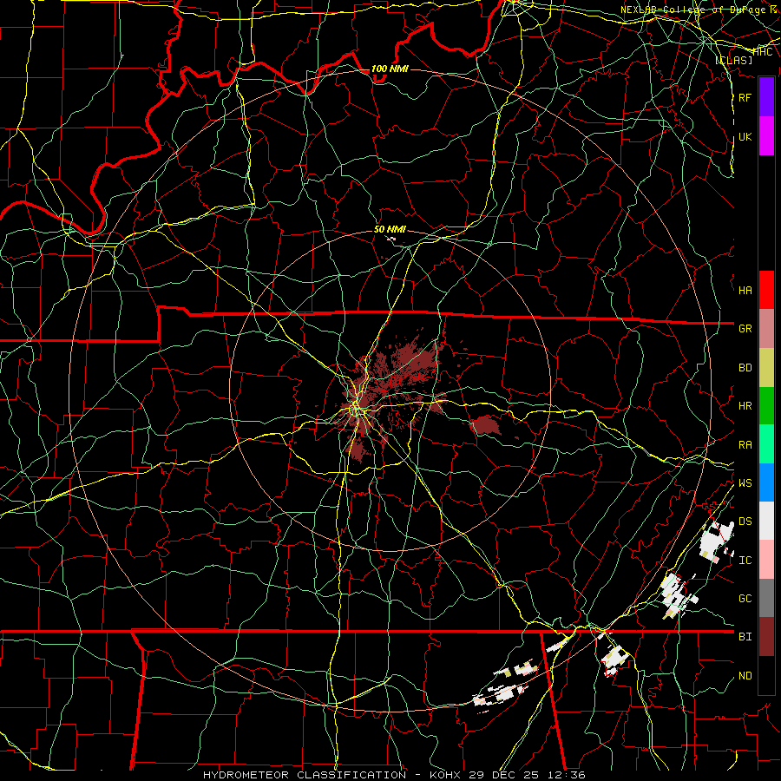Click the 'WS' legend label

(745, 483)
